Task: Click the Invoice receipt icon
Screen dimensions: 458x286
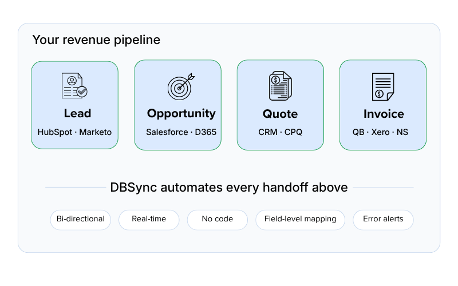Action: (383, 87)
